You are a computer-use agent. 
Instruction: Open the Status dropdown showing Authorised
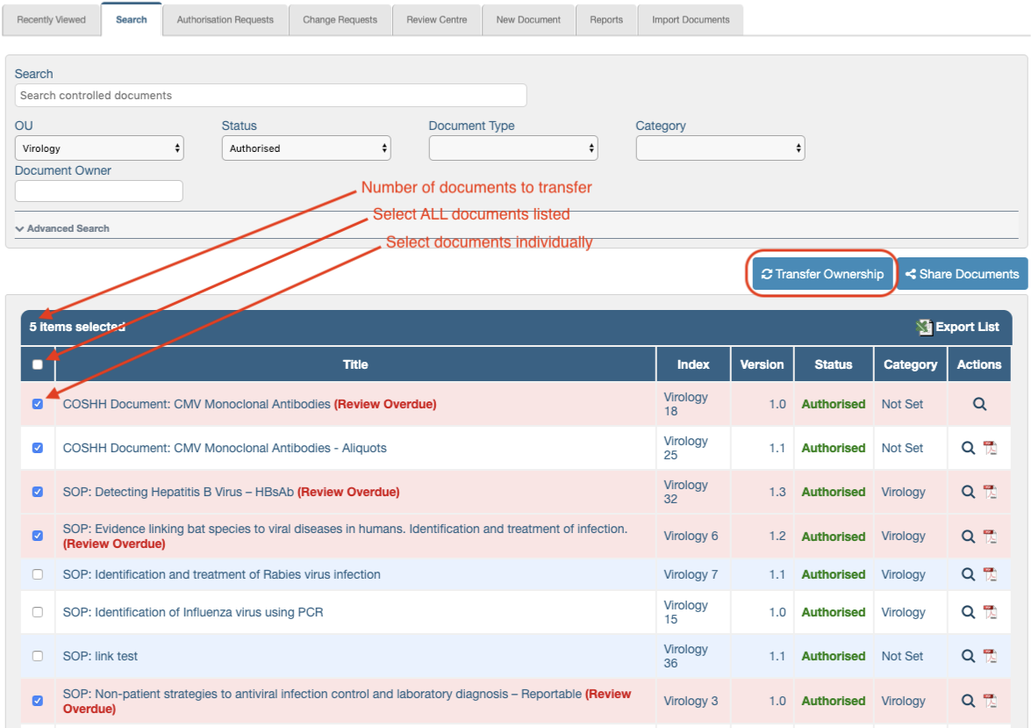coord(306,148)
